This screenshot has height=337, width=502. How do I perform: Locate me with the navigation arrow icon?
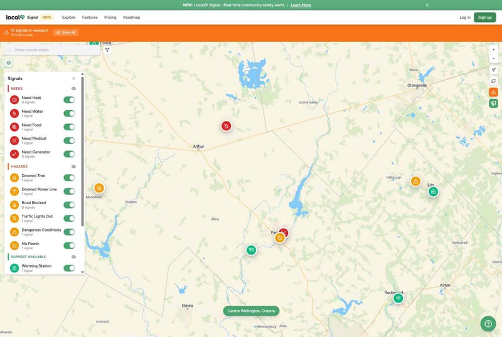493,70
